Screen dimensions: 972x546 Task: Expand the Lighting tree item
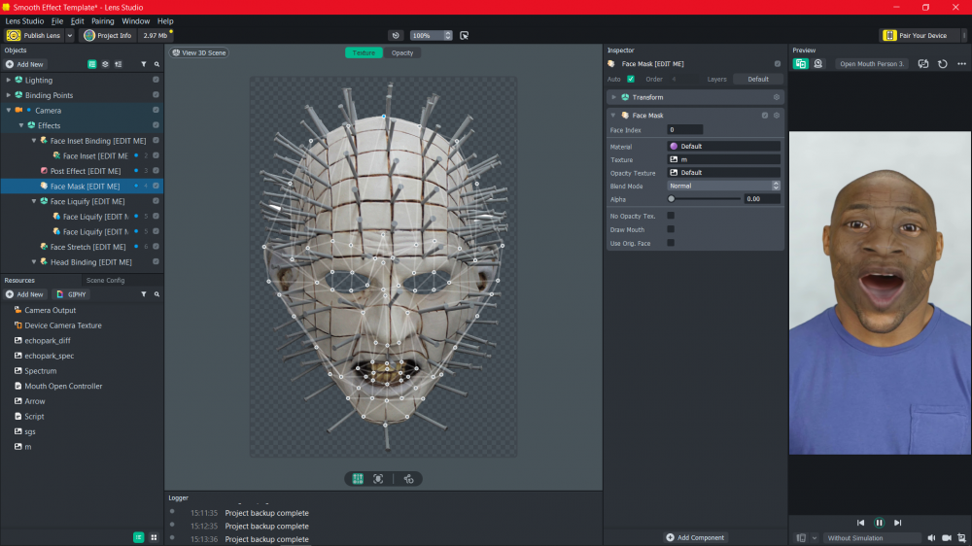coord(9,81)
